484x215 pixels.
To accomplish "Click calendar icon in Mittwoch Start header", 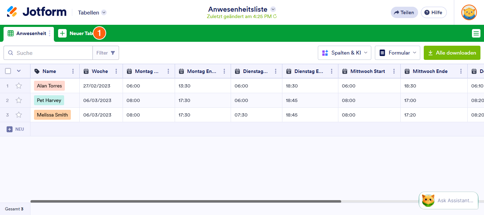I will point(345,71).
